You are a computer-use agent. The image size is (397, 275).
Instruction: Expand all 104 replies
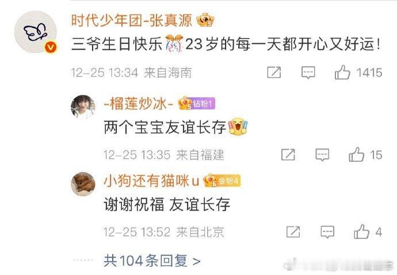(152, 261)
